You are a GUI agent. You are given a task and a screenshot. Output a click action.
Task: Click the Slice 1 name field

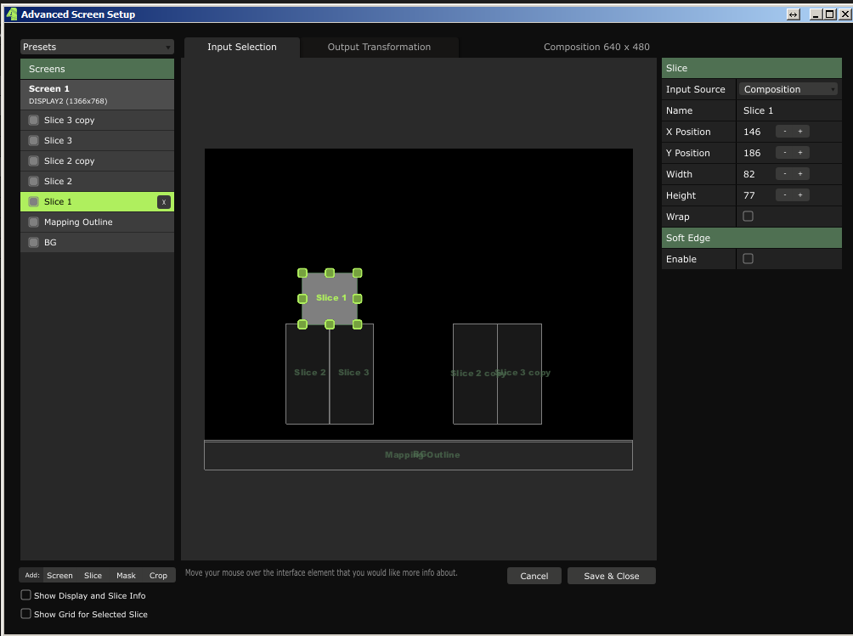pos(788,110)
